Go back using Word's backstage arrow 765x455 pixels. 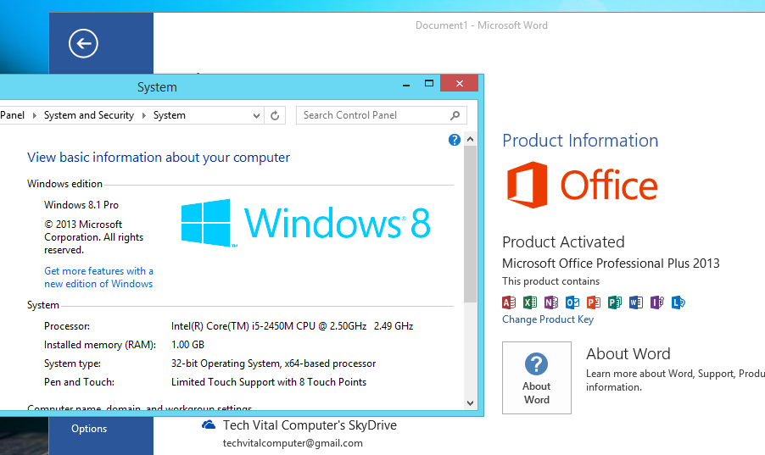83,43
